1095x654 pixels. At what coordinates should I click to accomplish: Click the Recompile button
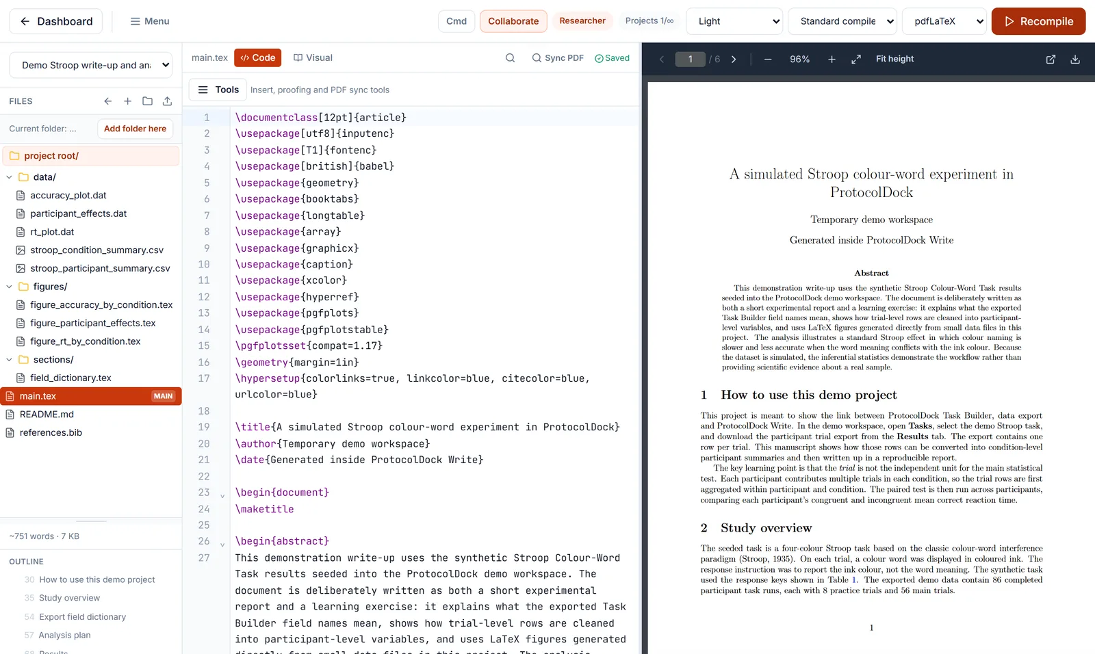[x=1038, y=21]
